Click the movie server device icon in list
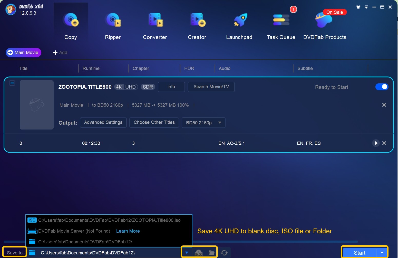The height and width of the screenshot is (258, 398). tap(32, 231)
